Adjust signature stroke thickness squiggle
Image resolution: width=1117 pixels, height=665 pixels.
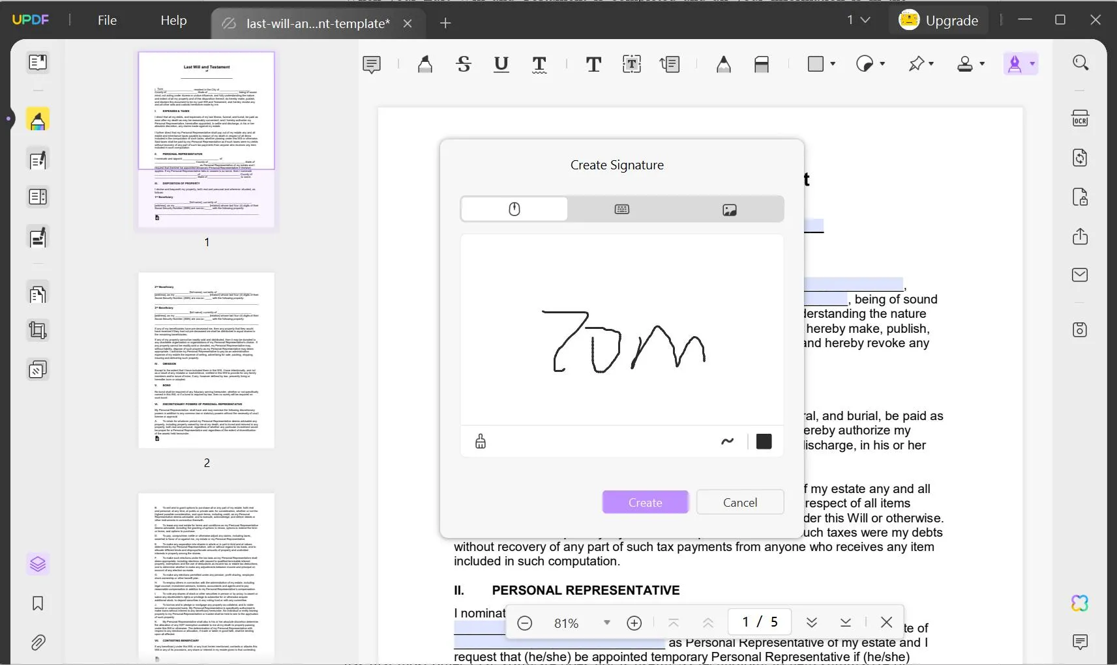click(x=728, y=442)
